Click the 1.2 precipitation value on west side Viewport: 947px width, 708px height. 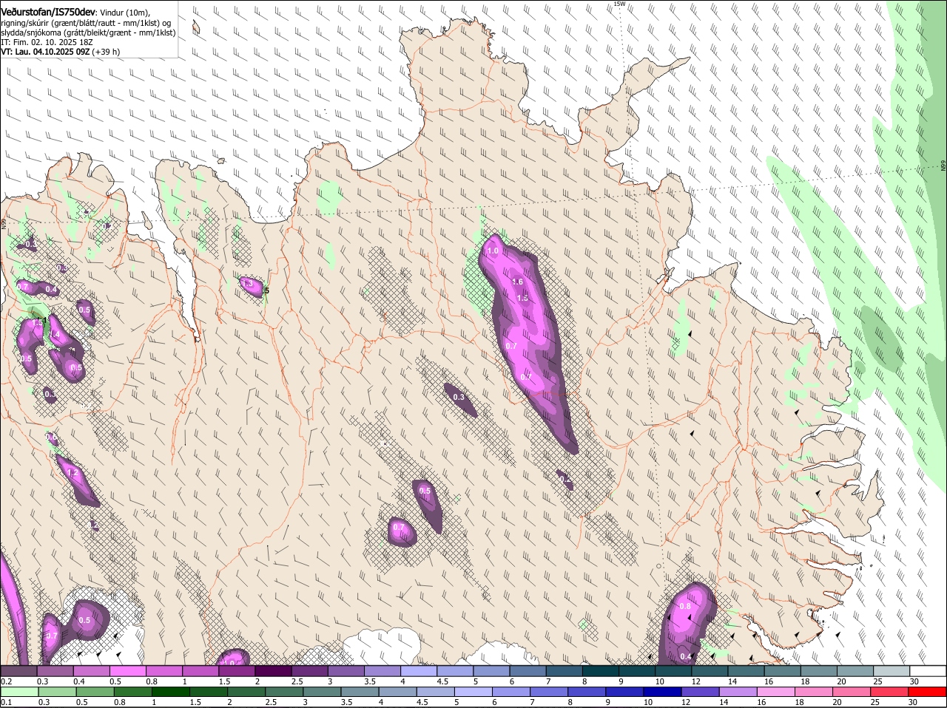click(73, 473)
